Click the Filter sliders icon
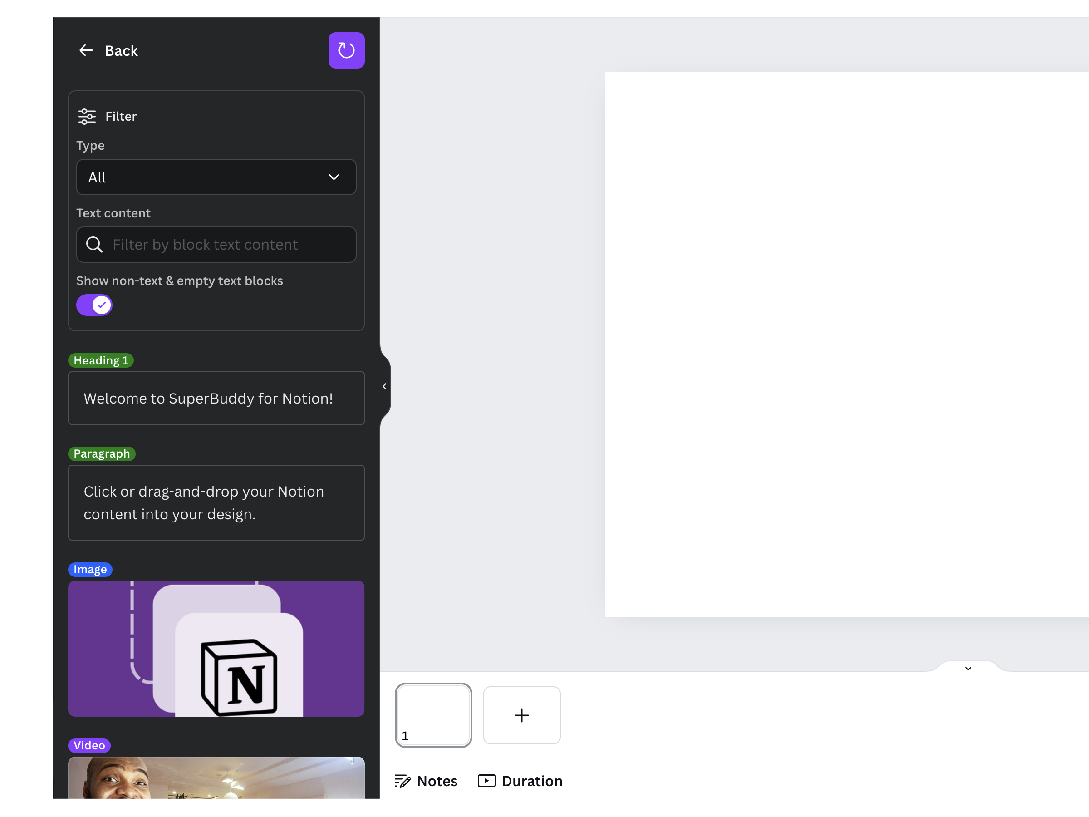1089x817 pixels. point(87,116)
